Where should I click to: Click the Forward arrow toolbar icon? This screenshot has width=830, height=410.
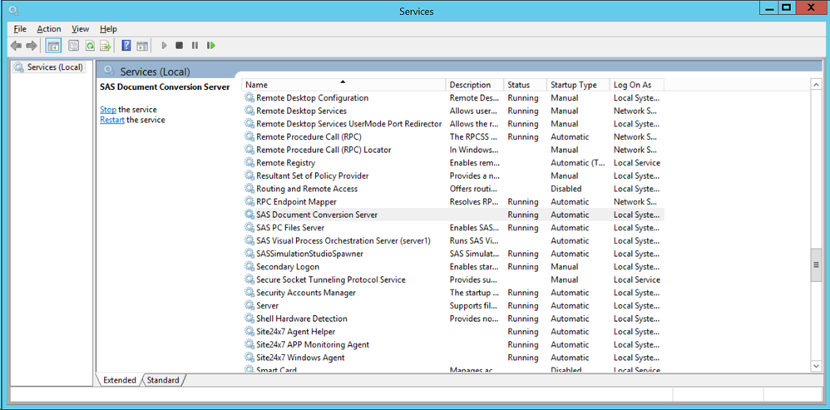coord(32,46)
